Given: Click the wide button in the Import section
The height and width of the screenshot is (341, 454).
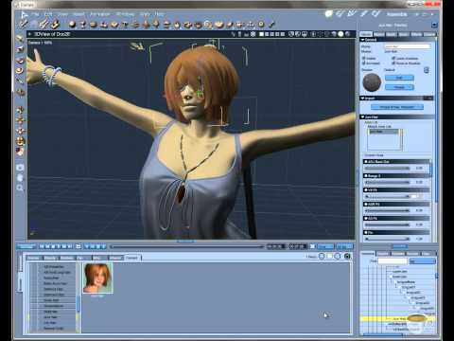Looking at the screenshot, I should coord(397,107).
